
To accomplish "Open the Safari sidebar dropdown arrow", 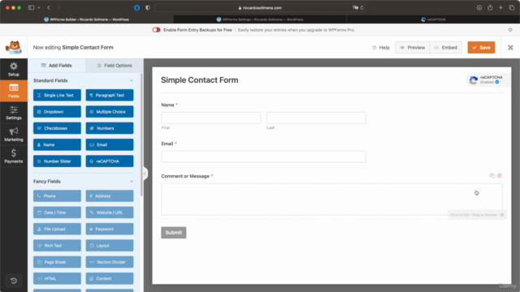I will click(39, 7).
